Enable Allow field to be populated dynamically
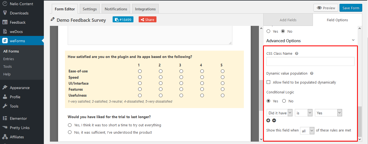 [x=269, y=82]
